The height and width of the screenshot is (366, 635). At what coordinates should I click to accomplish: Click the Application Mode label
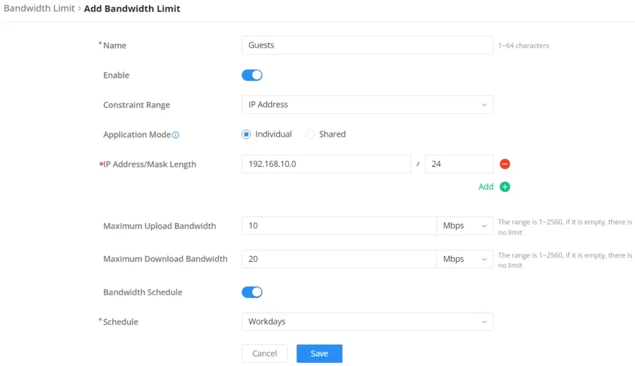137,134
